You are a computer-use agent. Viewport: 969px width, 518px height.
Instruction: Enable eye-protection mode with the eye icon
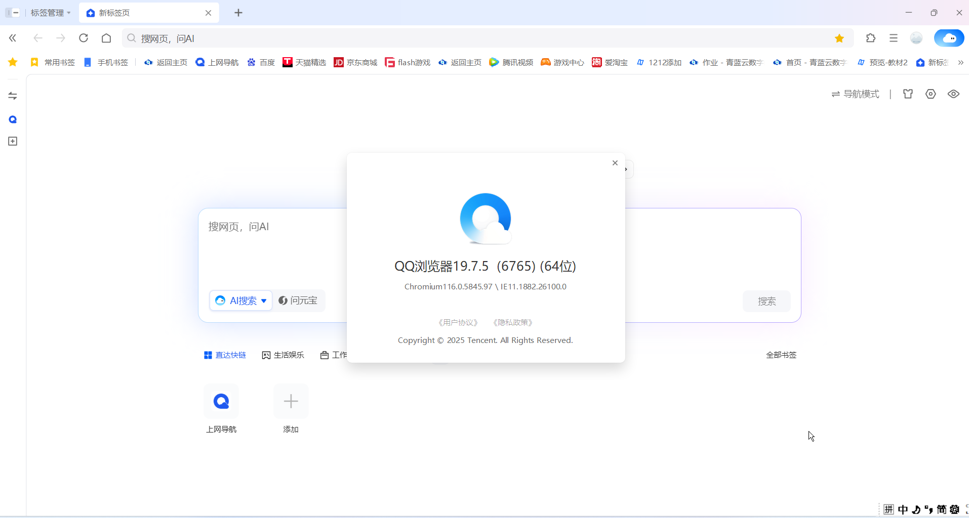point(953,94)
